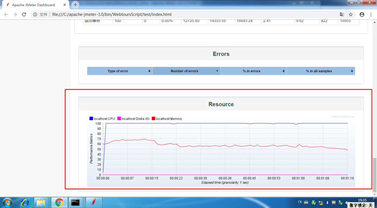Click the scrollbar down arrow
The image size is (377, 208).
[374, 194]
